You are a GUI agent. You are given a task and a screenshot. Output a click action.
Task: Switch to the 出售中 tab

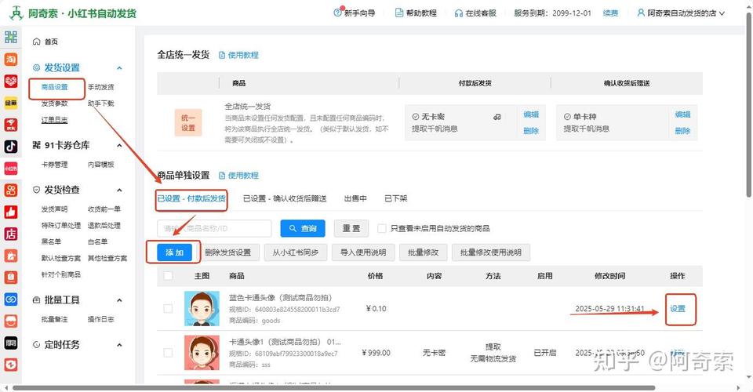(x=355, y=199)
